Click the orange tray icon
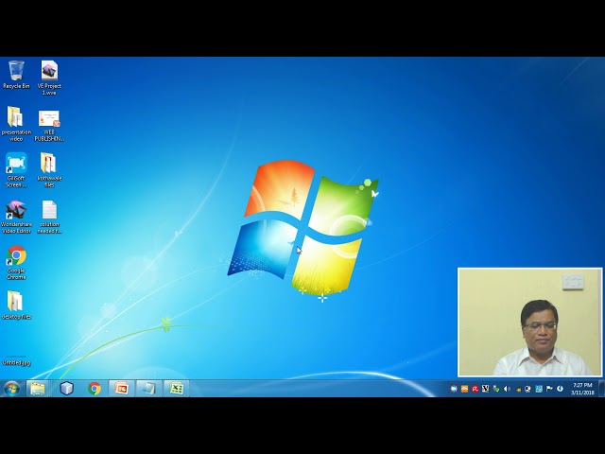Screen dimensions: 605x454 pyautogui.click(x=464, y=389)
